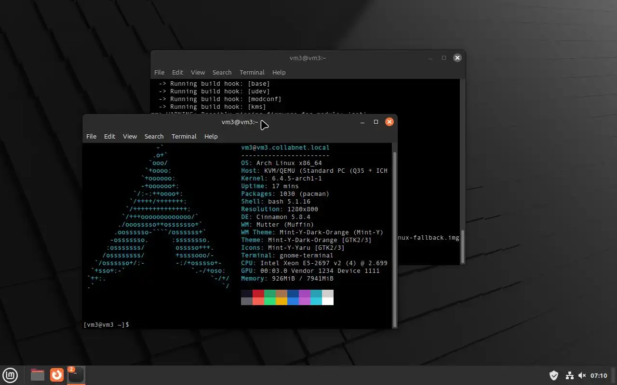Click the shell prompt [vm3@vm3 ~]$
This screenshot has height=385, width=617.
click(106, 325)
